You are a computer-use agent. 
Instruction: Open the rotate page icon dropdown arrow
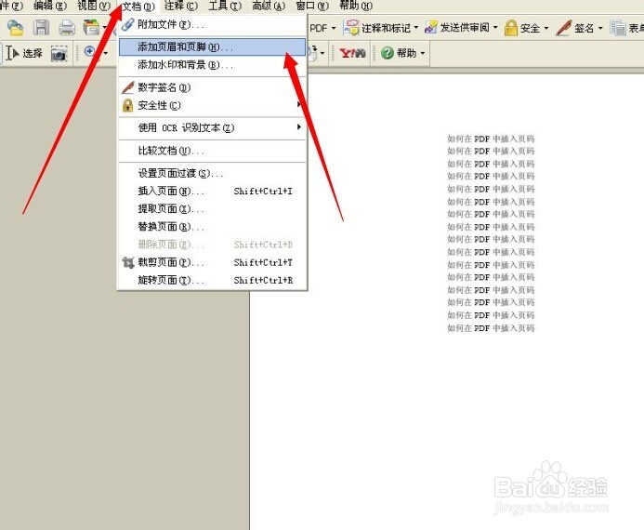tap(322, 53)
